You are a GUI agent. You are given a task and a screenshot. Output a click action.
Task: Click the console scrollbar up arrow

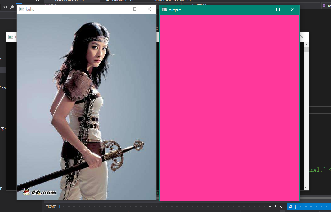pos(306,45)
